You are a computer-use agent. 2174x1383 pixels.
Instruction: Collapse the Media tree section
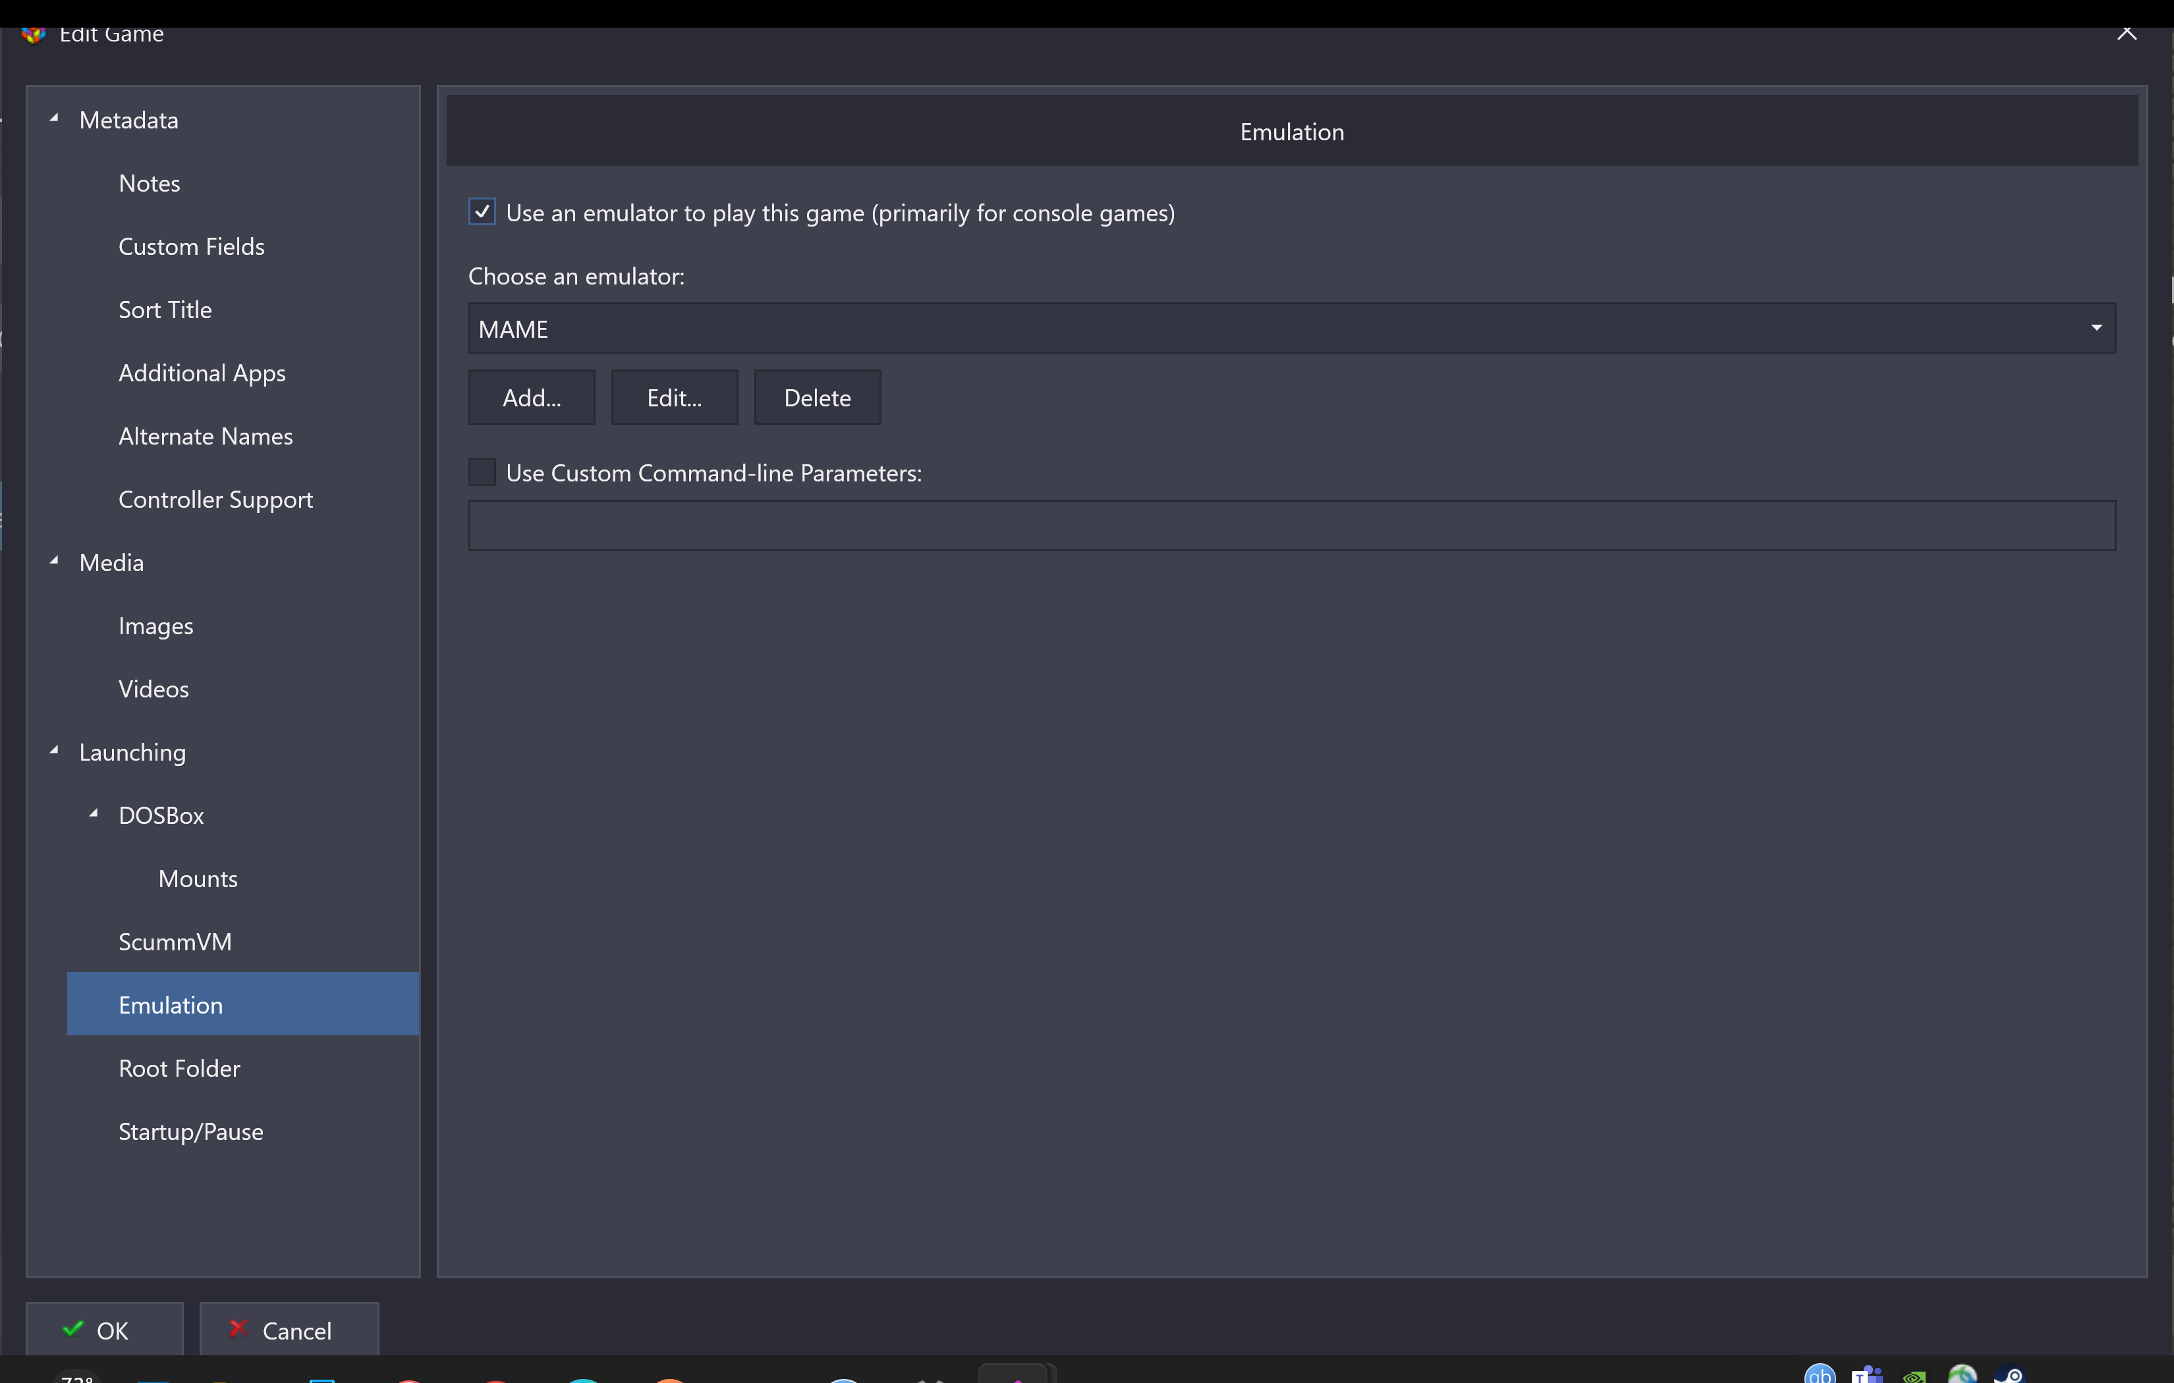(54, 560)
